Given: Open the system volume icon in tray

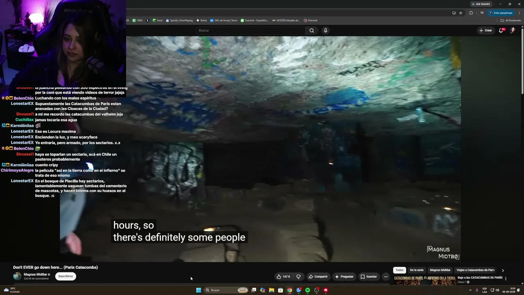Looking at the screenshot, I should (497, 290).
